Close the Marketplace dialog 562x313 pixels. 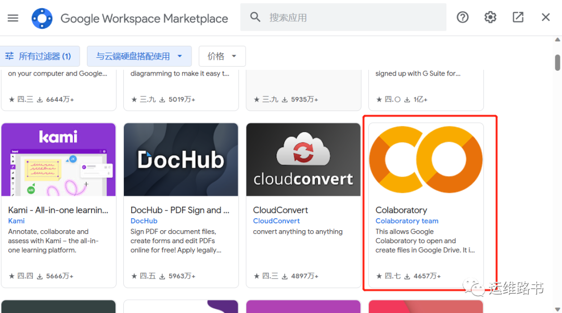click(x=545, y=17)
